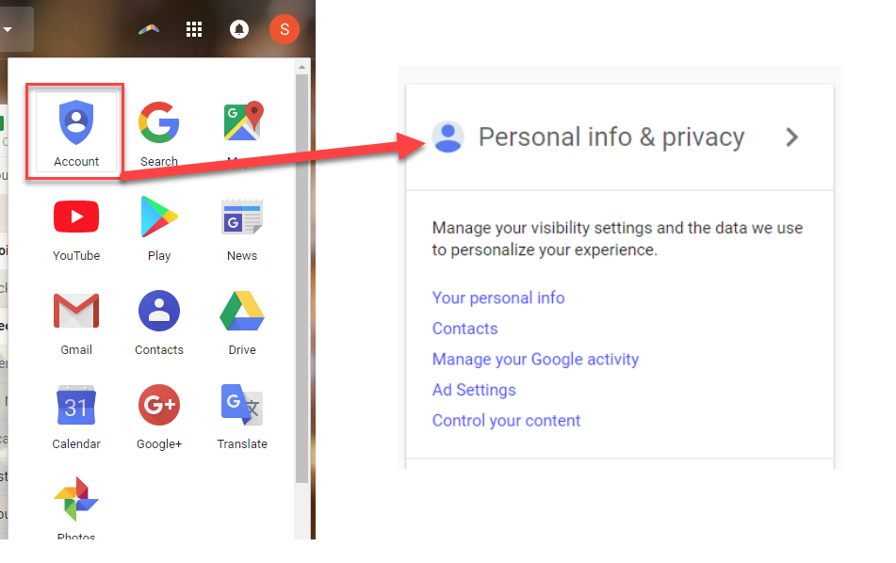Screen dimensions: 896x563
Task: Open Google Photos pinwheel icon
Action: [x=76, y=507]
